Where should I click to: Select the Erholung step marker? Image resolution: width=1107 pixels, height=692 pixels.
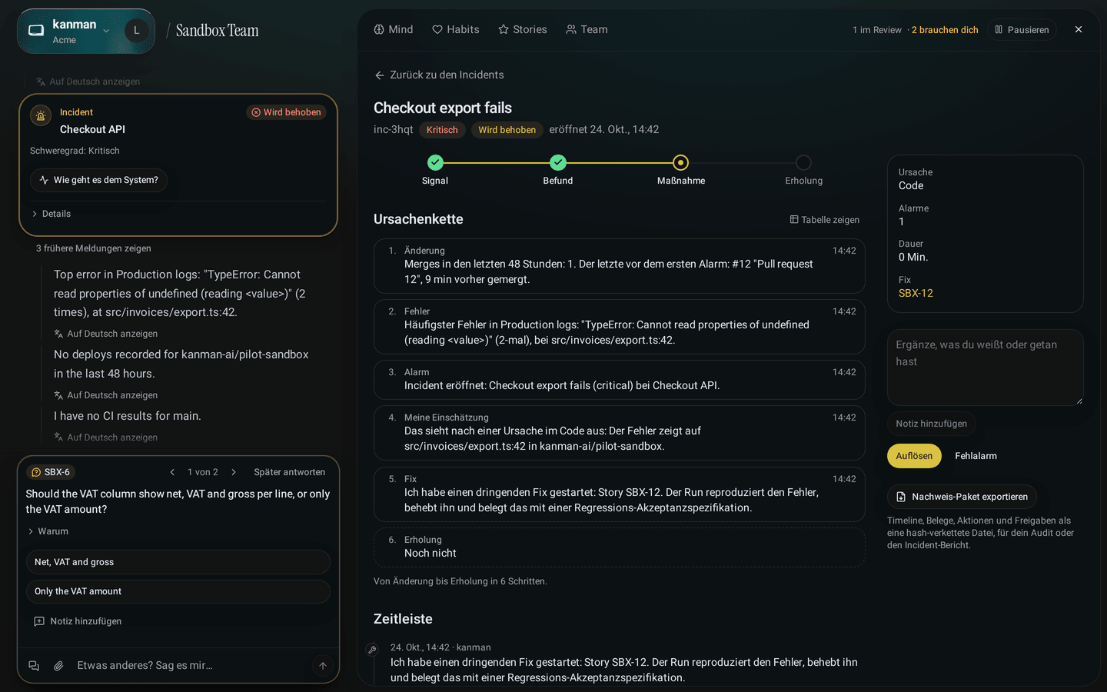(803, 162)
